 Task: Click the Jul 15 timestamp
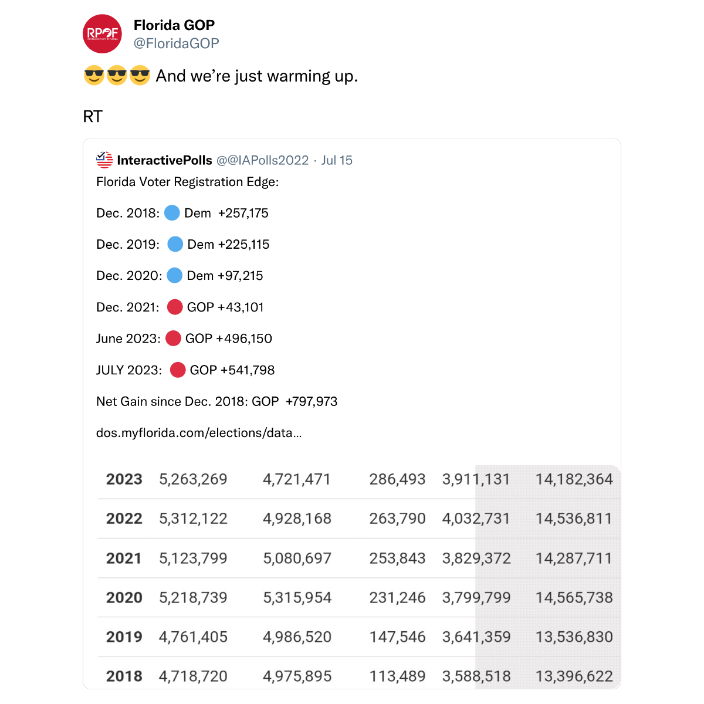click(x=337, y=160)
